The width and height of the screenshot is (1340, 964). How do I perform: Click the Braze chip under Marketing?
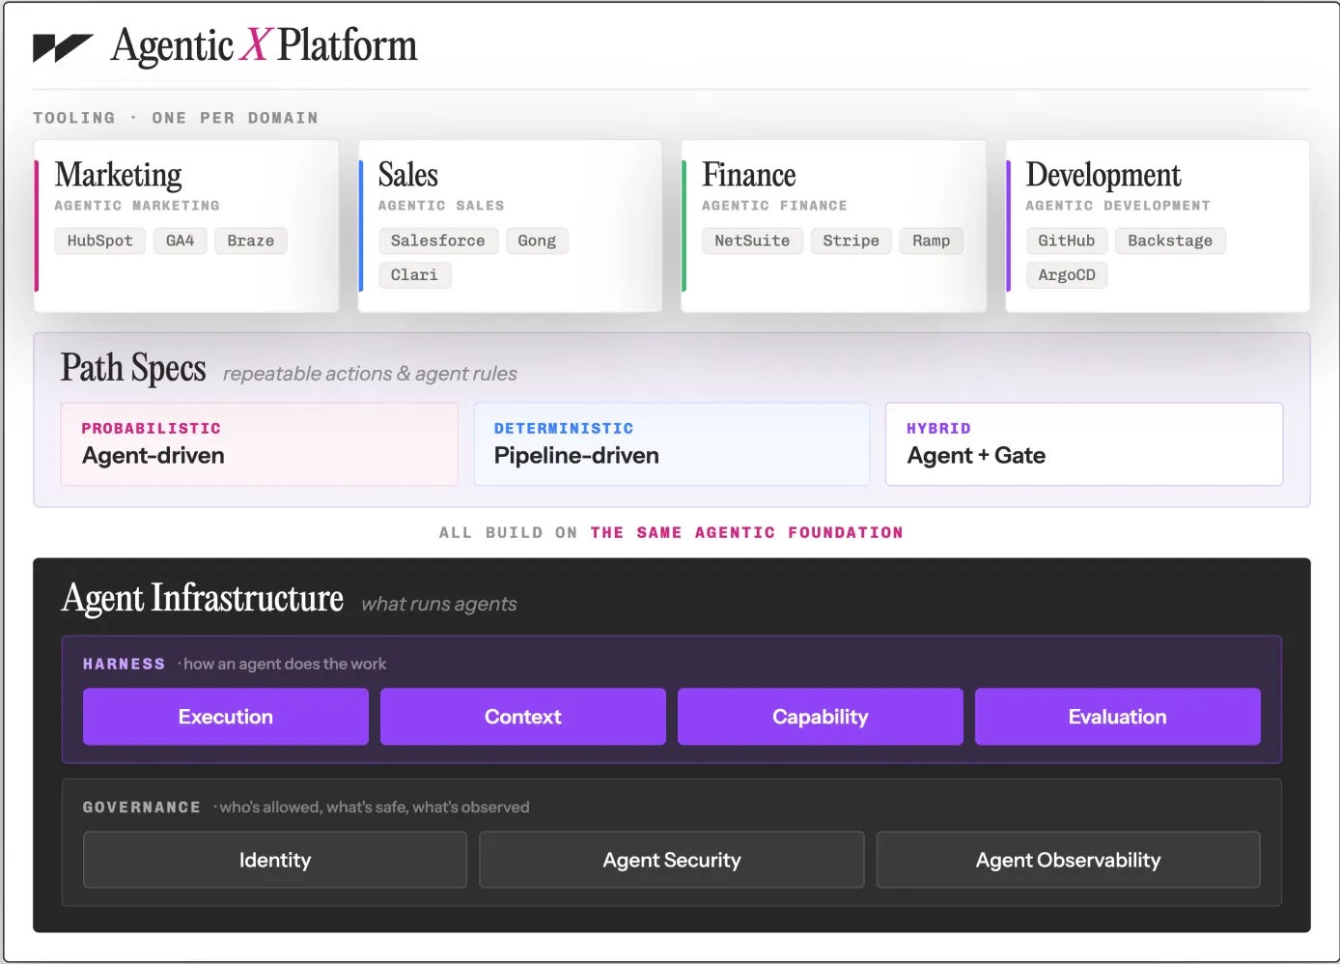pyautogui.click(x=251, y=241)
